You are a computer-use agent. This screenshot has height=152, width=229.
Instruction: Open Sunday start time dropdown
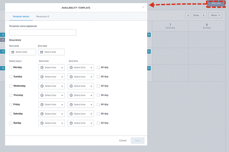[x=51, y=123]
